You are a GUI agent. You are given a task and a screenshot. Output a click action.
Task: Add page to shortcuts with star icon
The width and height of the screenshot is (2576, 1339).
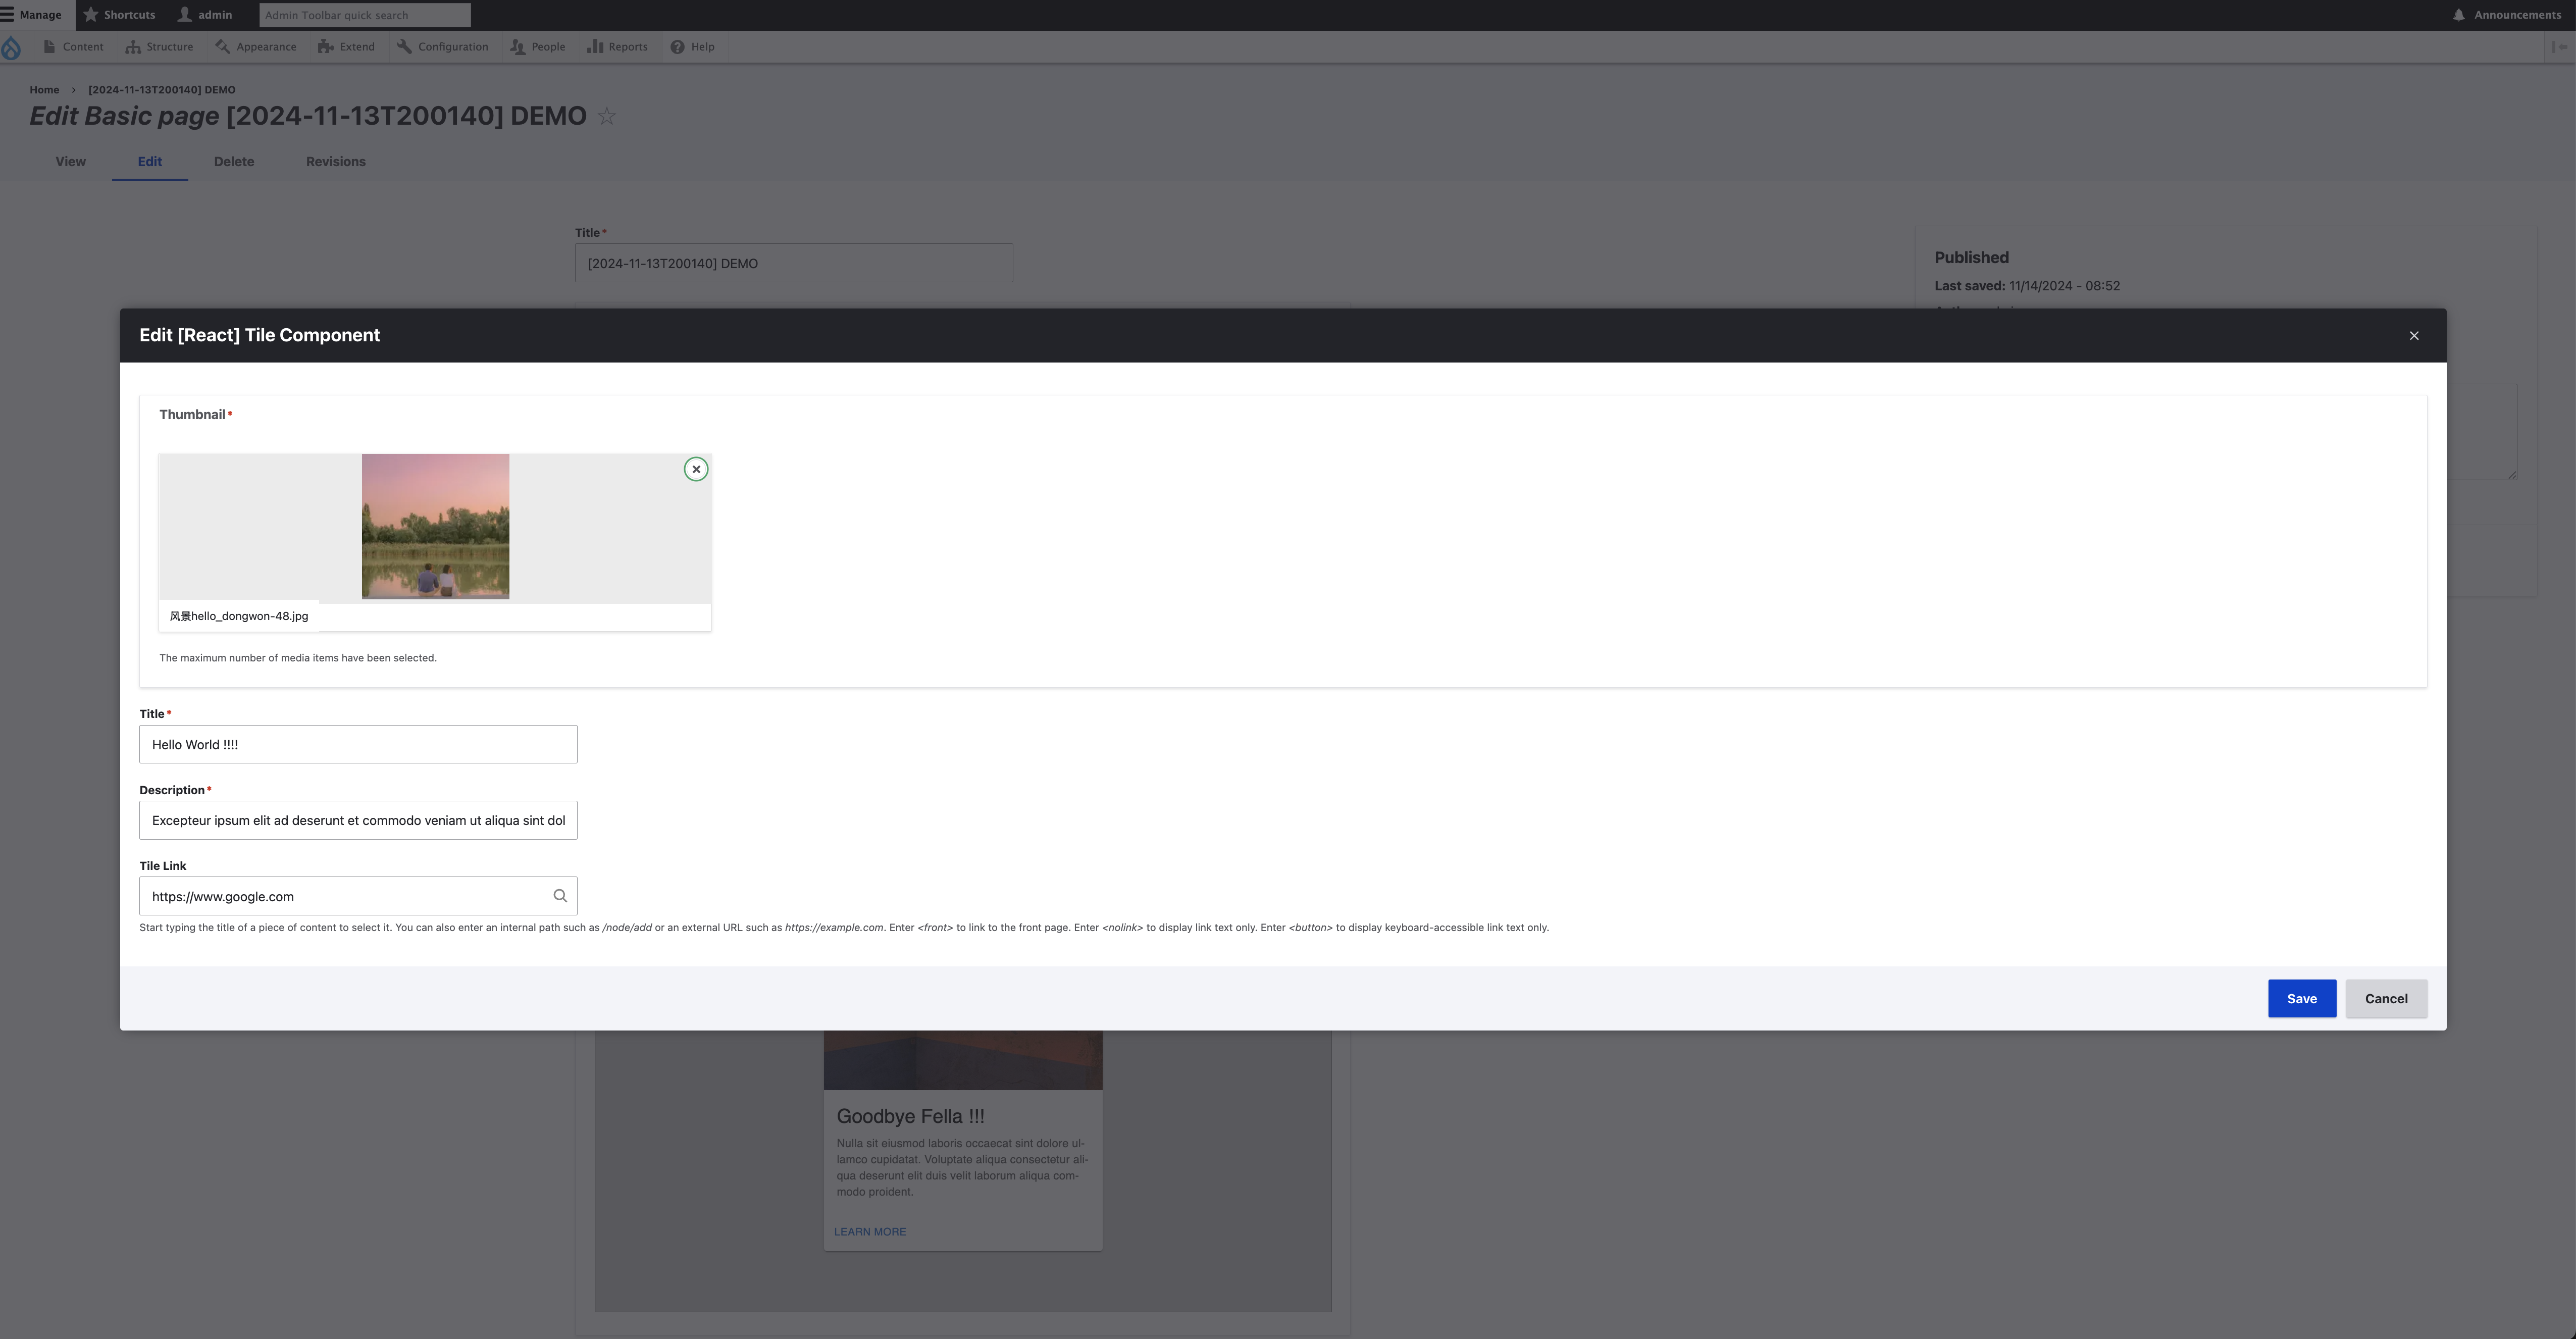(606, 116)
